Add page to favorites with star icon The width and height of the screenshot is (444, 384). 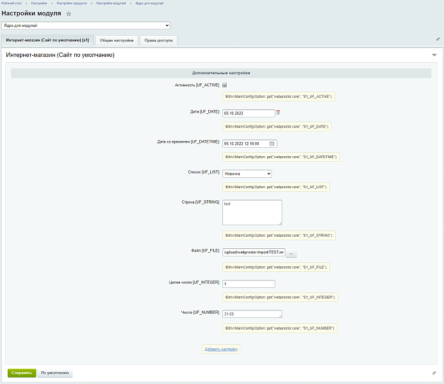[69, 13]
